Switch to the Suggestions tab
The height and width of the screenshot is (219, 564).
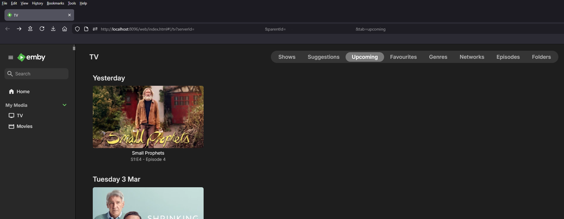tap(324, 57)
